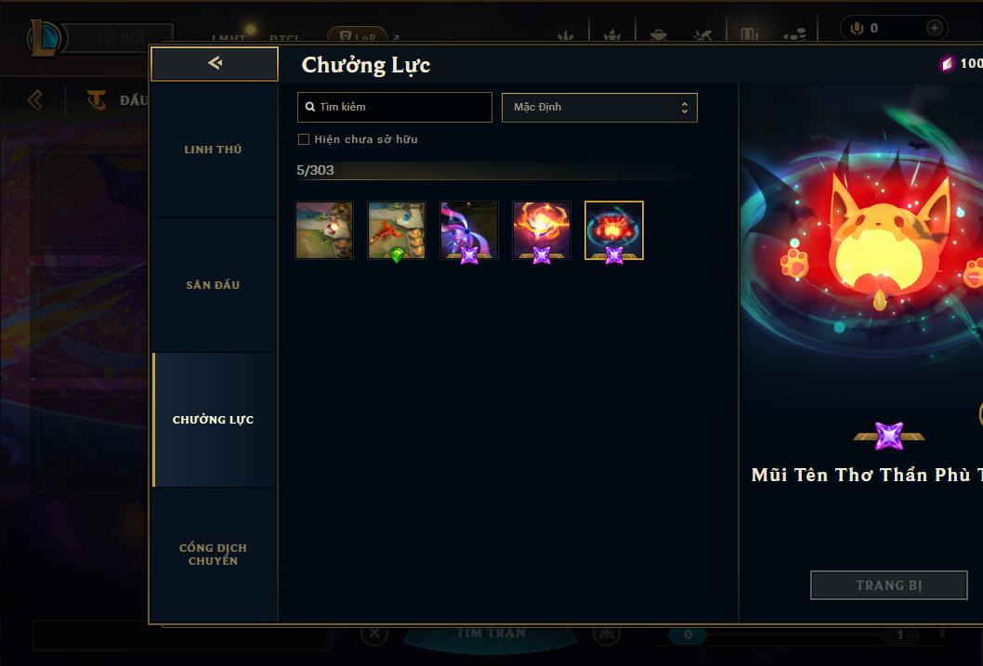Select the red cat boom thumbnail
Screen dimensions: 983x666
pos(614,230)
